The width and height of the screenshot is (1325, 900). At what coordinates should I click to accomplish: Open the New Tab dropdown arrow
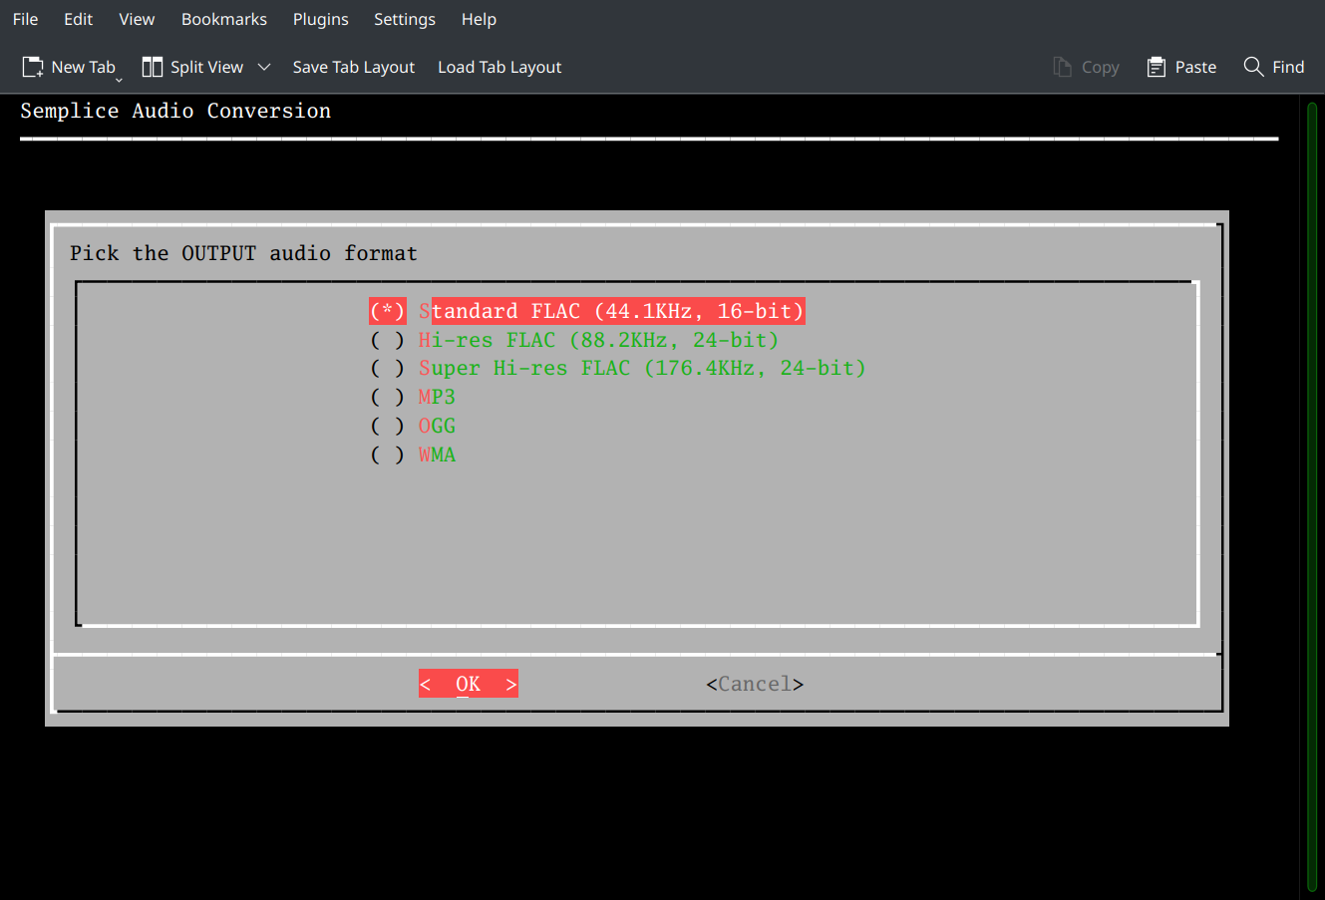point(119,80)
